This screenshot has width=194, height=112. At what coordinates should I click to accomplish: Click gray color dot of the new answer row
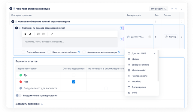click(x=21, y=88)
